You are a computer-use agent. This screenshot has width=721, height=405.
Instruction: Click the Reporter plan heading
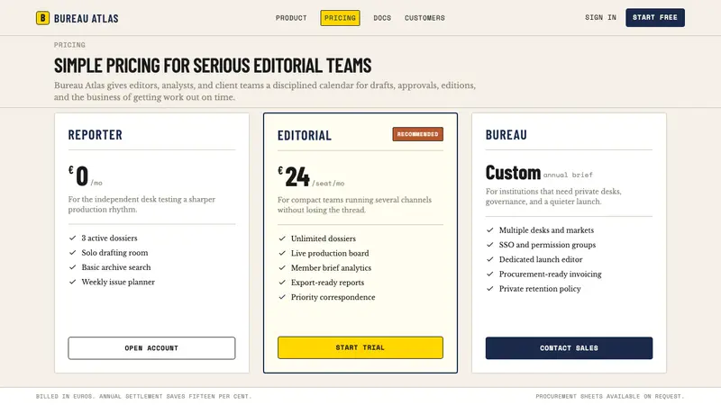click(96, 134)
